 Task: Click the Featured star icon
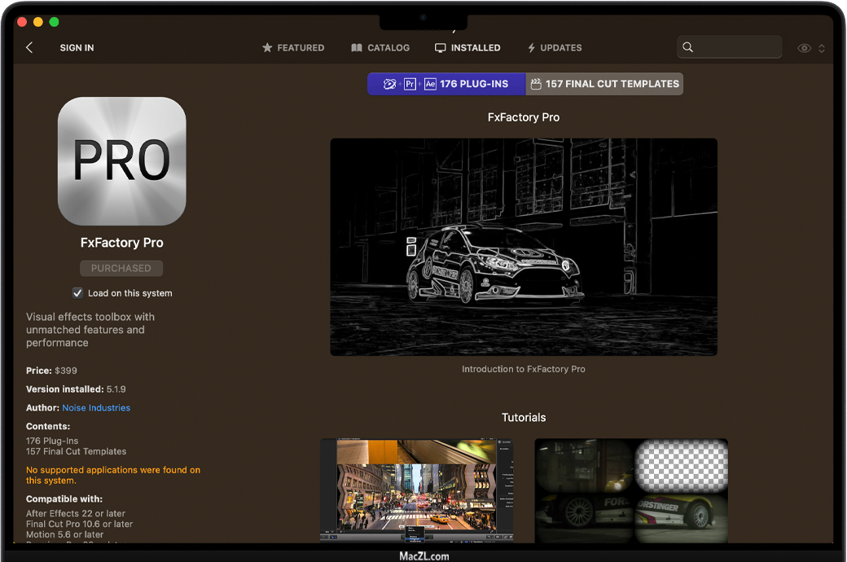267,48
